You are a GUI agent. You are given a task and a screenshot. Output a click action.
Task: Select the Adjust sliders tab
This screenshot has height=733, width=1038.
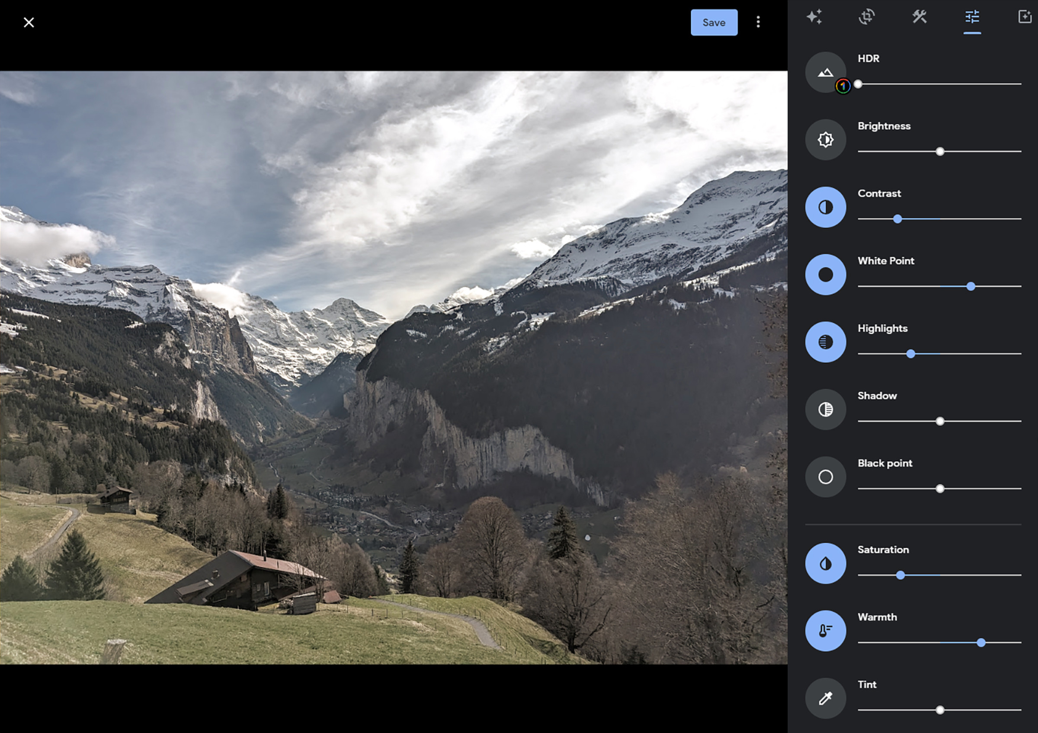[x=972, y=17]
